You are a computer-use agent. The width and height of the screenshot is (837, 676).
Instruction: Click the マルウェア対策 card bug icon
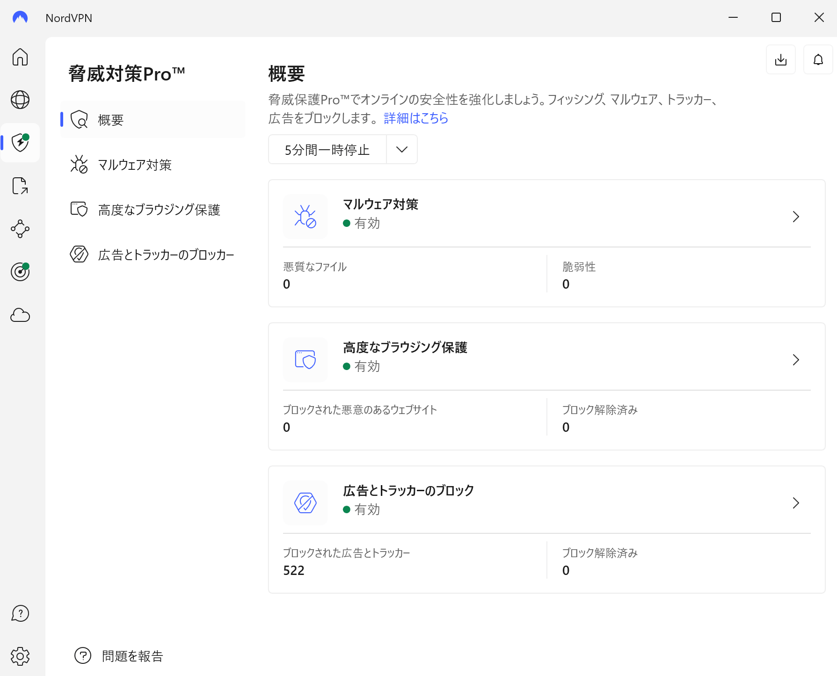point(306,217)
